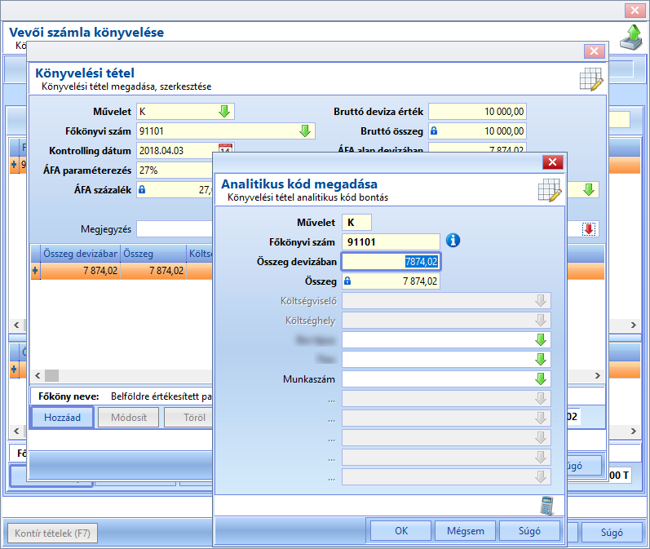
Task: Click the green upload arrow icon in main window
Action: click(x=632, y=38)
